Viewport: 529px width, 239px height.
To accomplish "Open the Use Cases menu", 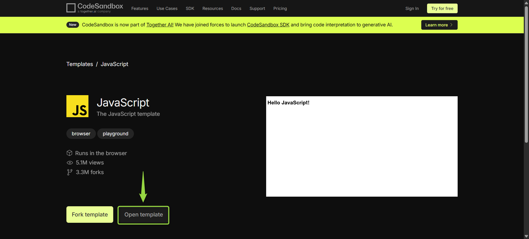I will [x=167, y=9].
